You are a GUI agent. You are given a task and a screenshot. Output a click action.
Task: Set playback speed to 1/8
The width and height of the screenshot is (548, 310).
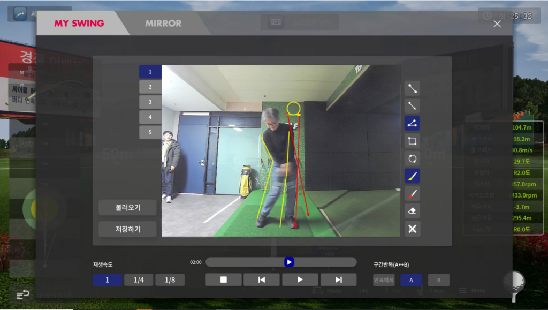click(x=170, y=280)
